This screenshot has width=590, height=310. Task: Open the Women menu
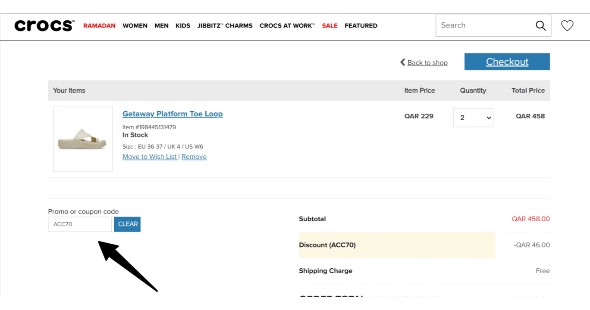(135, 25)
